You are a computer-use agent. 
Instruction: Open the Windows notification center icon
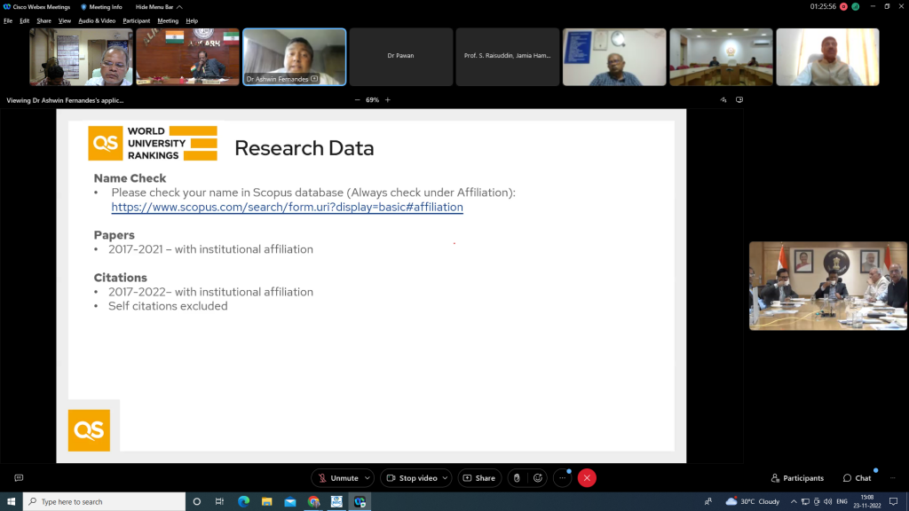(893, 502)
